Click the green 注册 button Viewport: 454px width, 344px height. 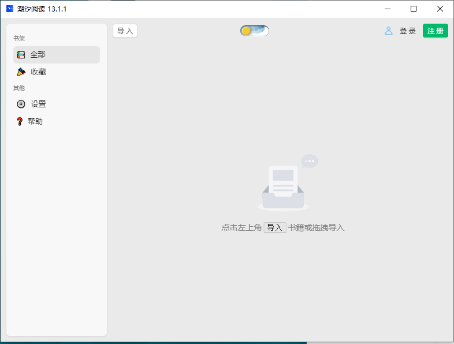tap(435, 31)
